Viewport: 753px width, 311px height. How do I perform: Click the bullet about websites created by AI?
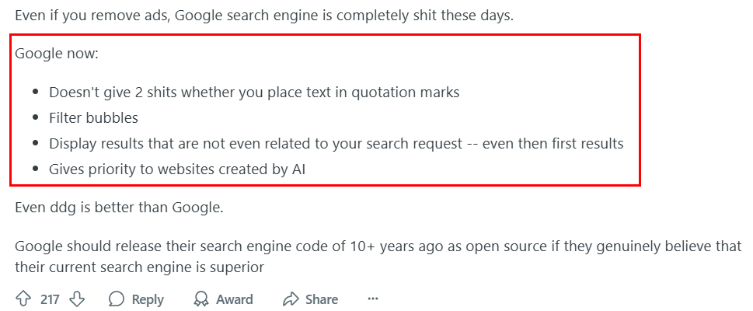point(177,169)
